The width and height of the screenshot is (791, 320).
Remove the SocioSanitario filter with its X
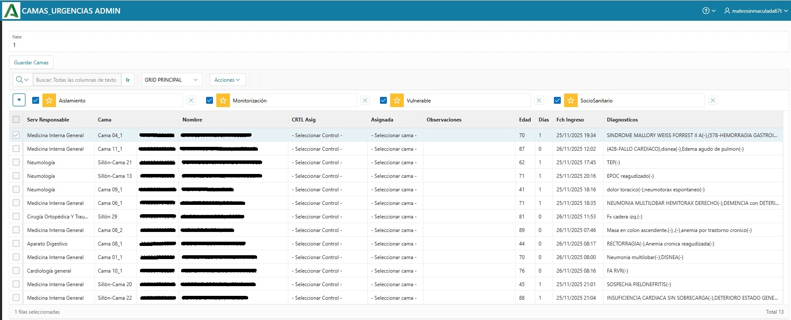(x=713, y=100)
